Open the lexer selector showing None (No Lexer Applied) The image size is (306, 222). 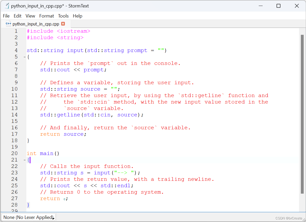coord(28,217)
